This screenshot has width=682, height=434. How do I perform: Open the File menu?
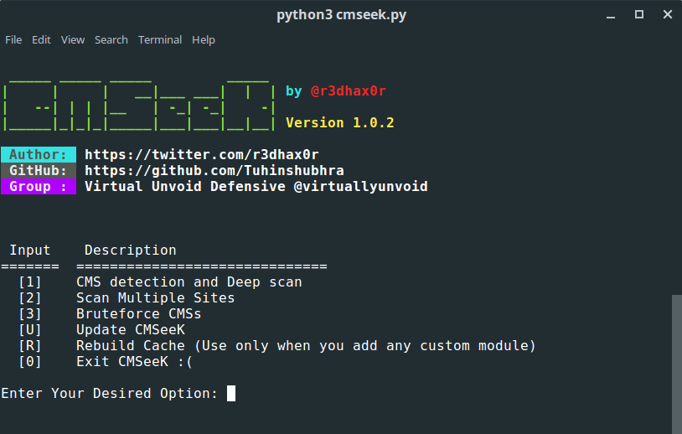[13, 39]
